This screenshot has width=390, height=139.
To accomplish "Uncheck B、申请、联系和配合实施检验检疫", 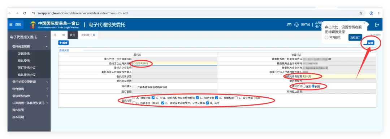I will click(x=153, y=98).
